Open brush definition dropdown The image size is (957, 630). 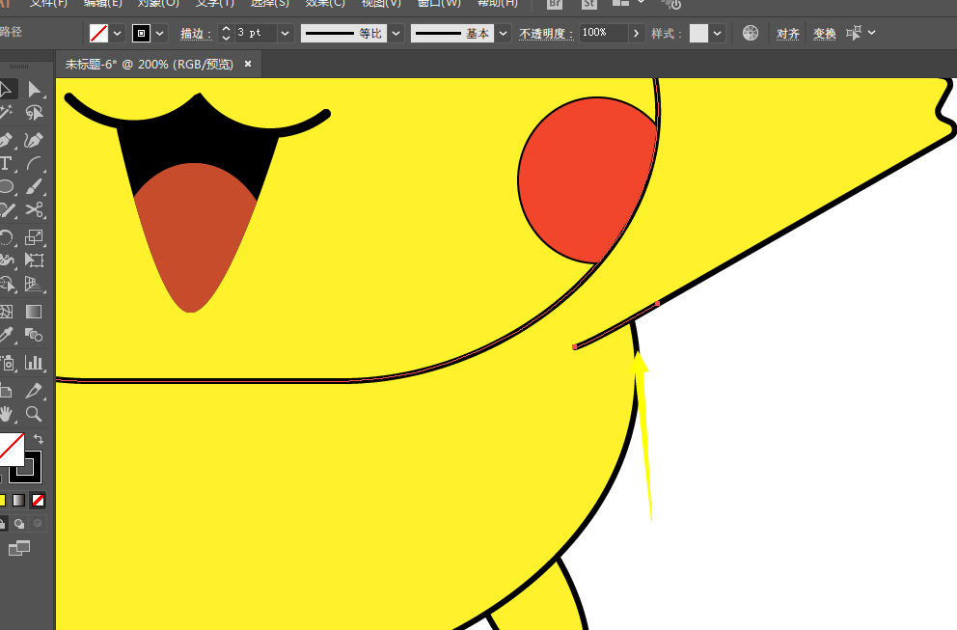503,33
